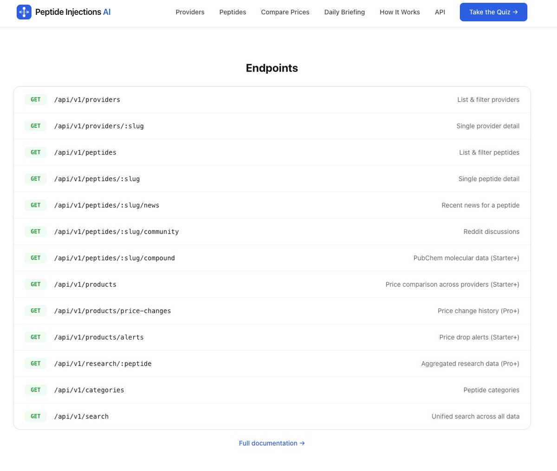Click 'Price comparison across providers (Starter+)' text
557x471 pixels.
click(x=453, y=284)
